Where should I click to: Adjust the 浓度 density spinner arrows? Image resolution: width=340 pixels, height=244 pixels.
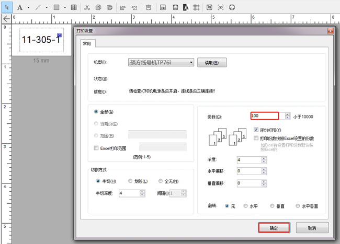click(264, 160)
